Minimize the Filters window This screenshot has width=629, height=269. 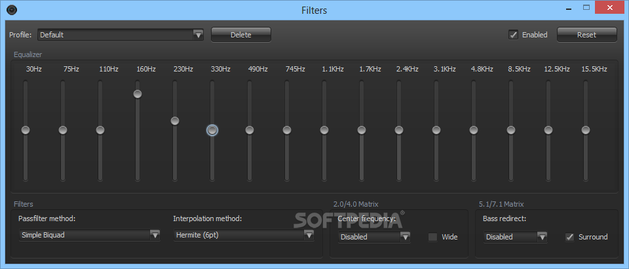(x=569, y=8)
